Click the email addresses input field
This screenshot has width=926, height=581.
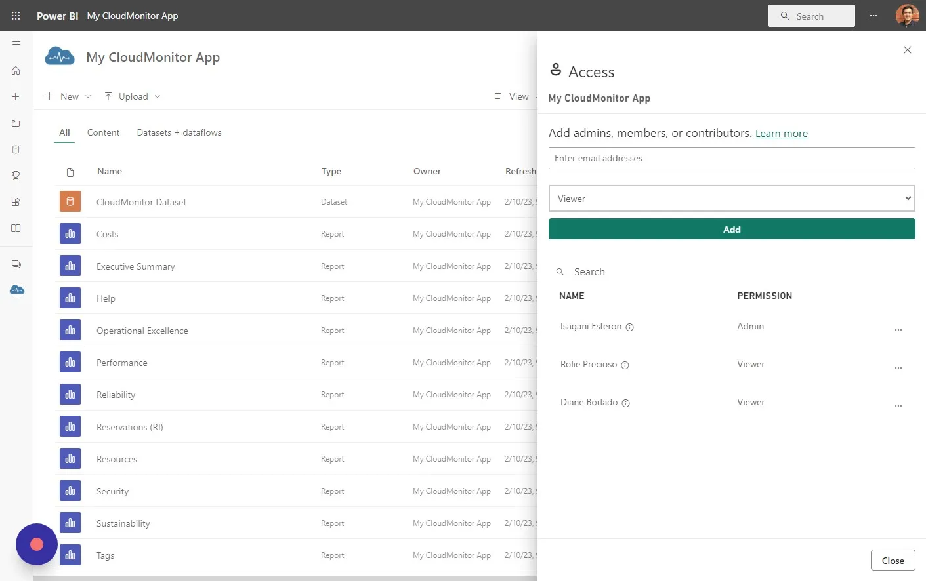click(732, 158)
